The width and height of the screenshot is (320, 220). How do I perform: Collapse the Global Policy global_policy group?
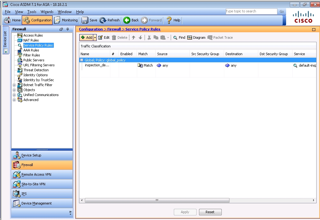(x=81, y=60)
